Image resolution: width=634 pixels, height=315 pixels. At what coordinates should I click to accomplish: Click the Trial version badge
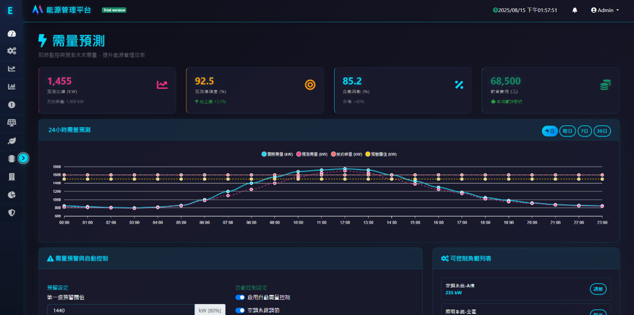tap(114, 10)
